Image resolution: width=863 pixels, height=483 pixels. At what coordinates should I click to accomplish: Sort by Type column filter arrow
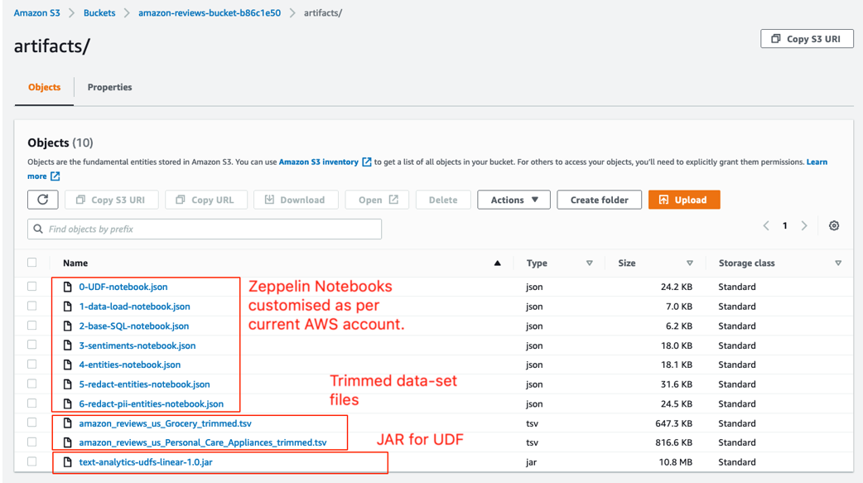[590, 263]
